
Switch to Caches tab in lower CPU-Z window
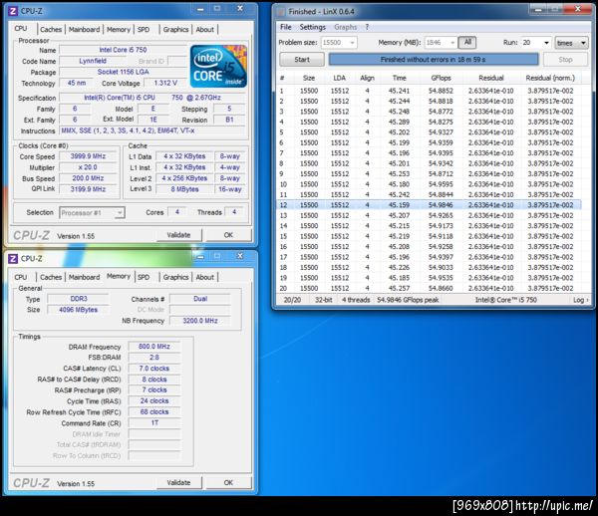click(51, 277)
